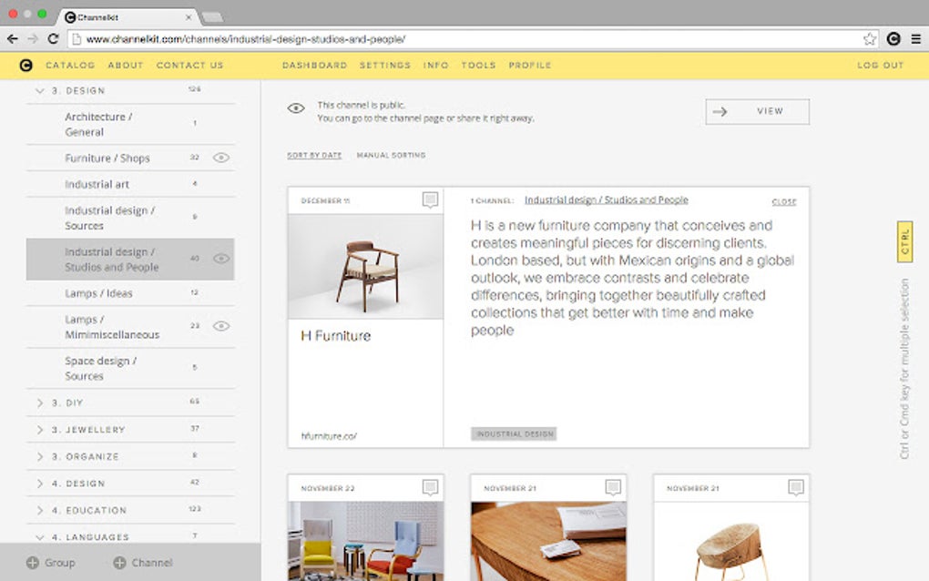Switch to MANUAL SORTING

tap(391, 155)
